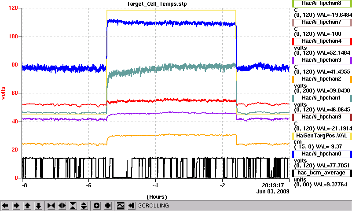Screen dimensions: 352x211
Task: Click the X-axis tick label -4
Action: coord(155,185)
